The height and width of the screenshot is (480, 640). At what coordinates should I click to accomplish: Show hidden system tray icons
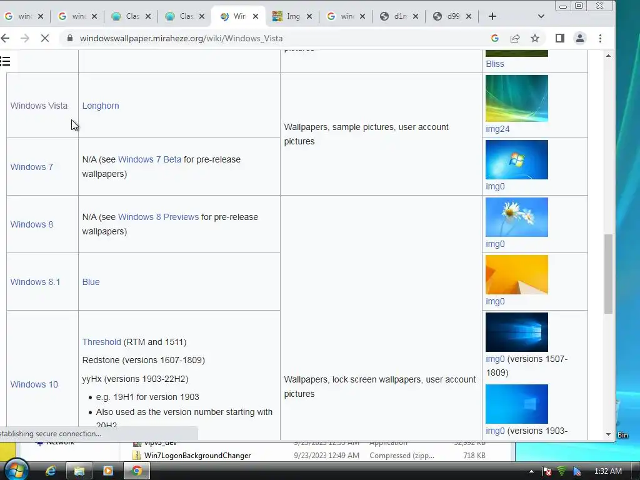click(x=531, y=471)
